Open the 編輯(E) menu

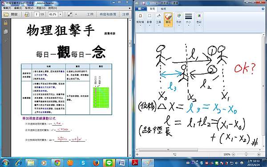click(x=18, y=8)
